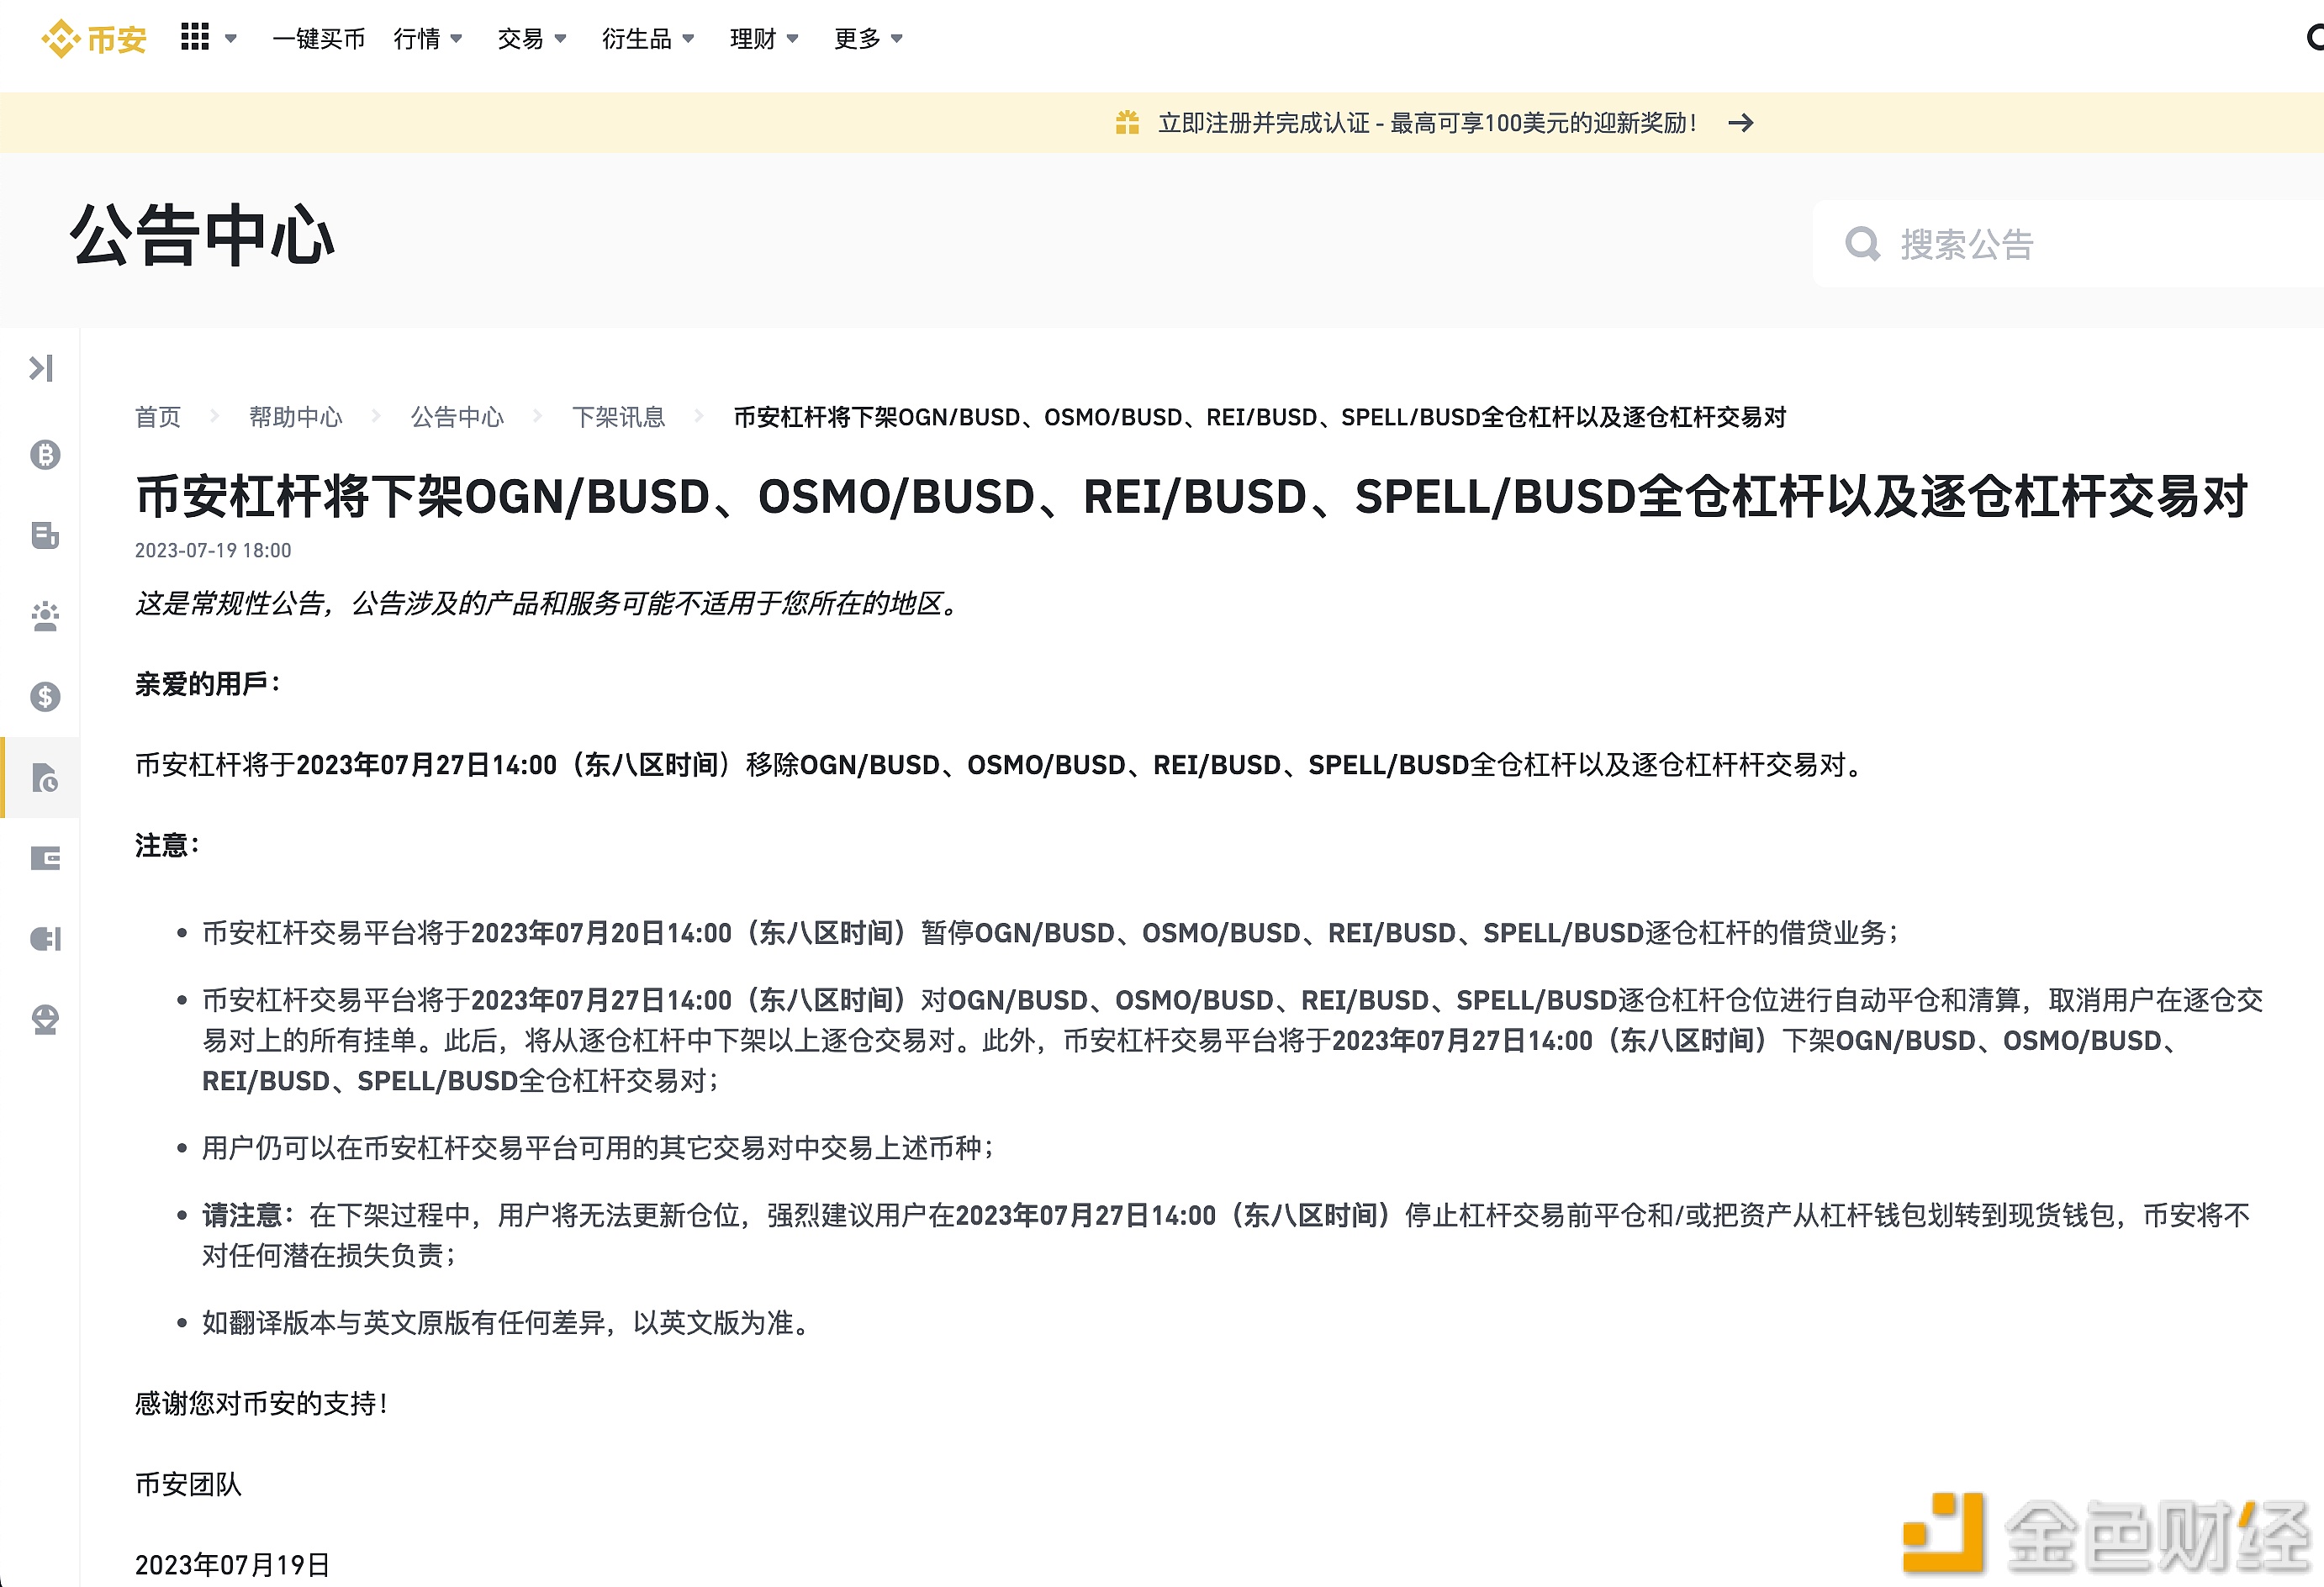2324x1587 pixels.
Task: Click the publish time 2023-07-19 18:00
Action: tap(213, 550)
